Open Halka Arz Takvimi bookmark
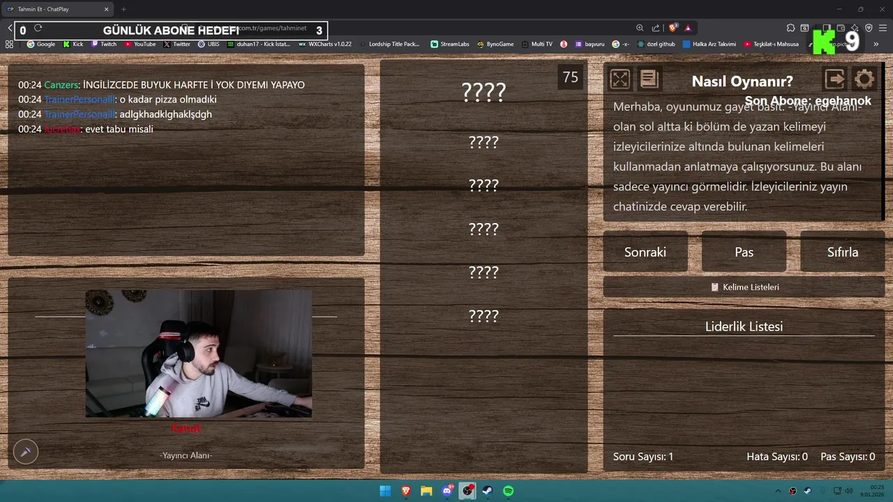 pyautogui.click(x=710, y=44)
